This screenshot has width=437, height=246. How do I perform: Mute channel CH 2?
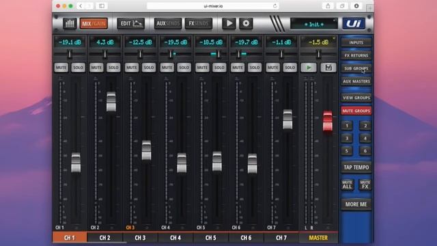tap(96, 68)
